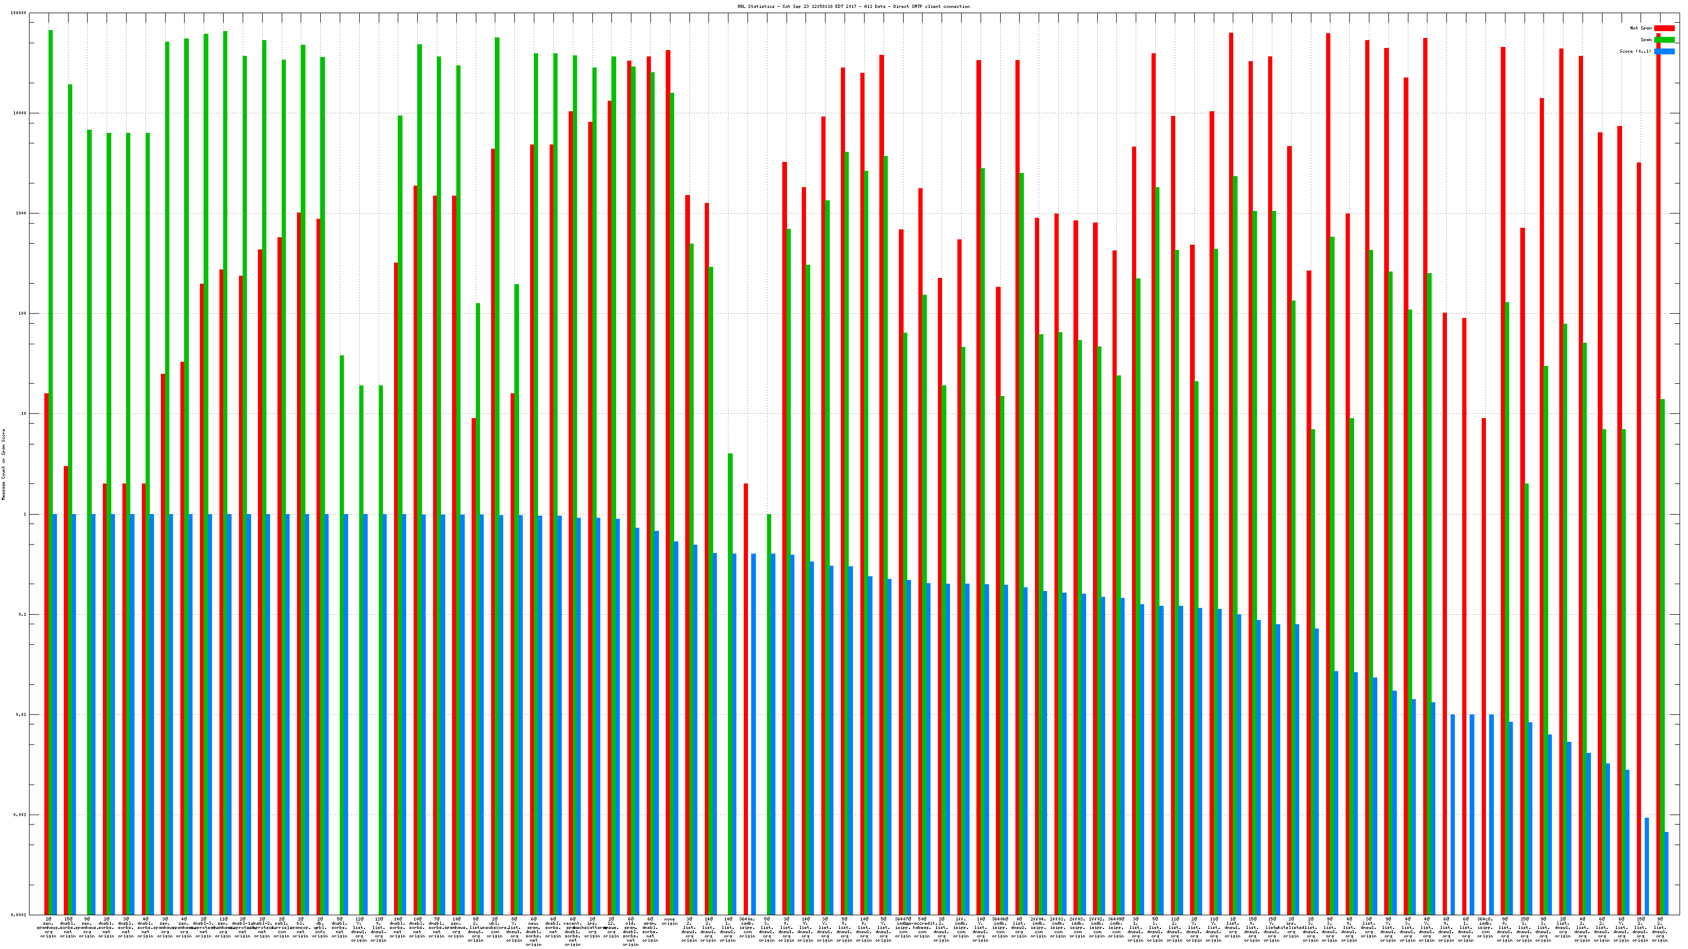Click the 'Score (0..1)' legend text
The width and height of the screenshot is (1688, 949).
pos(1635,51)
